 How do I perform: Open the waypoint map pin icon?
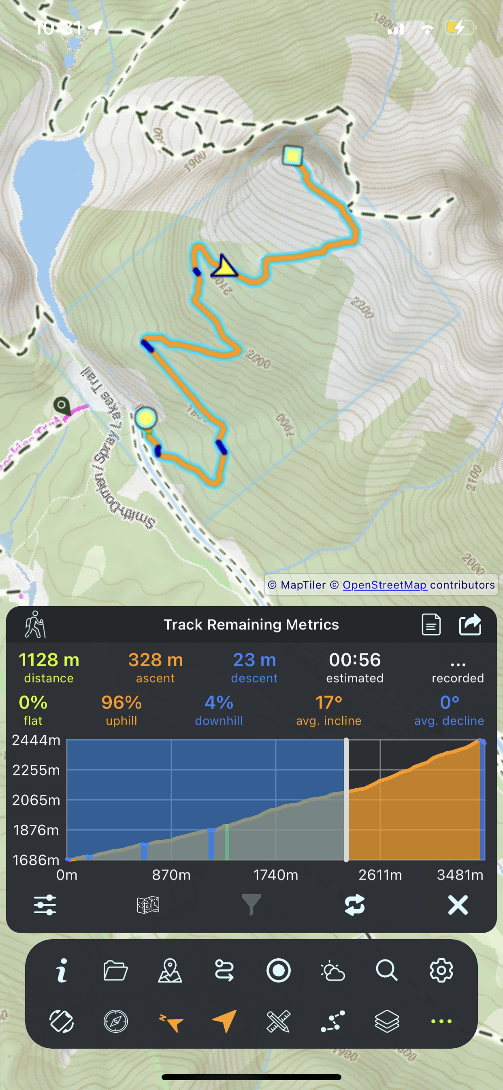[x=170, y=970]
